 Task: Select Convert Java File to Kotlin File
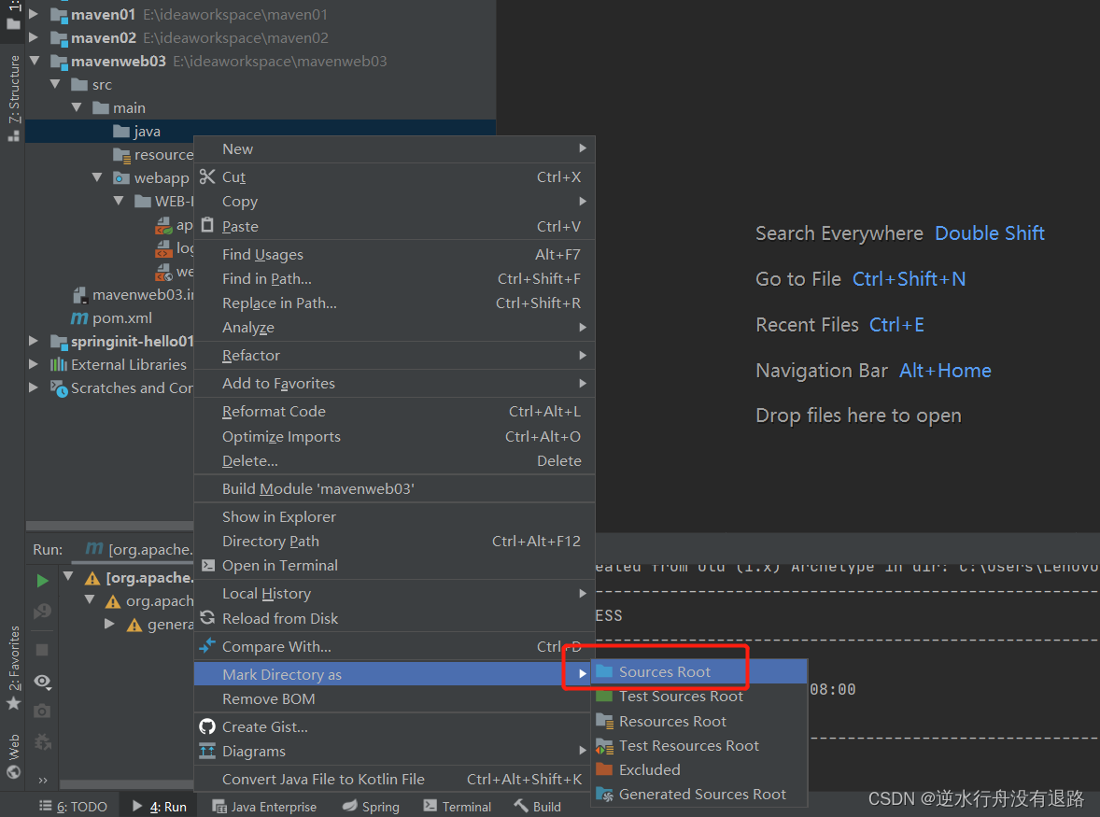coord(394,779)
